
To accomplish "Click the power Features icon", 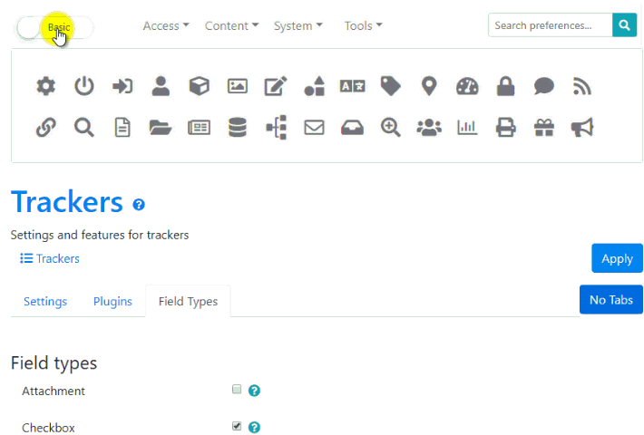I will (84, 86).
